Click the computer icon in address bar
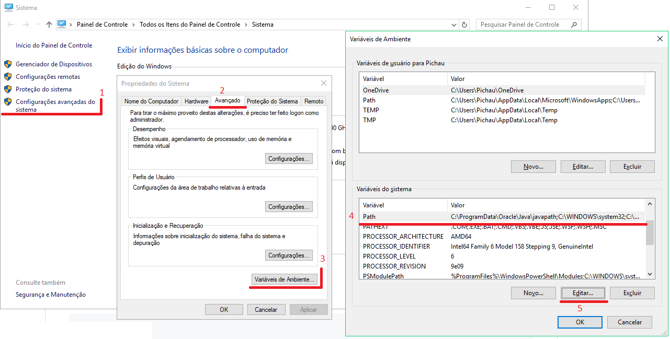The image size is (670, 339). 62,24
